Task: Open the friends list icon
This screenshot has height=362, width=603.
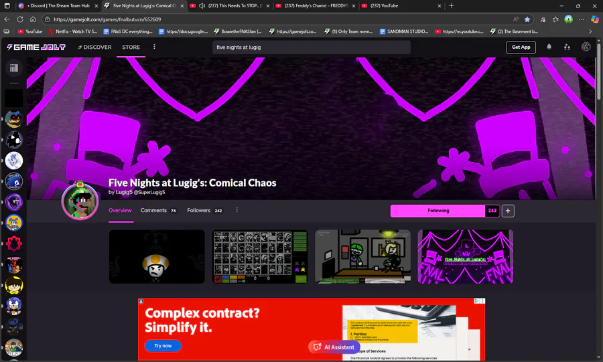Action: coord(567,47)
